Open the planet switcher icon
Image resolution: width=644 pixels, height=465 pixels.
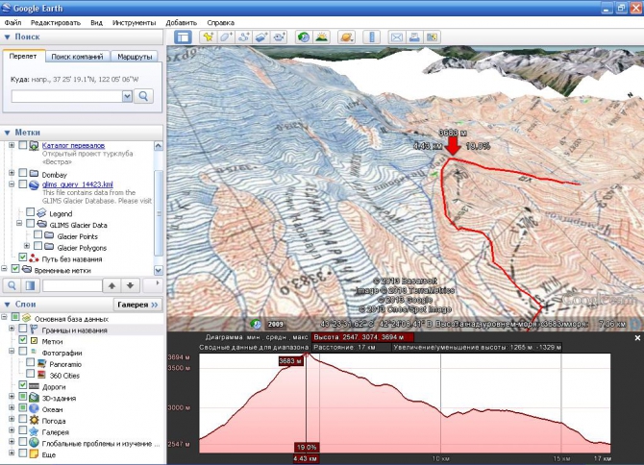346,37
